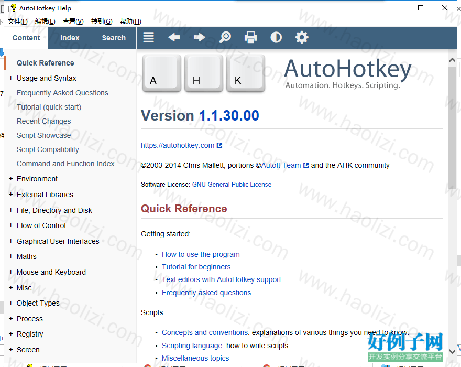The image size is (461, 367).
Task: Click the version 1.1.30.00 link
Action: tap(229, 115)
